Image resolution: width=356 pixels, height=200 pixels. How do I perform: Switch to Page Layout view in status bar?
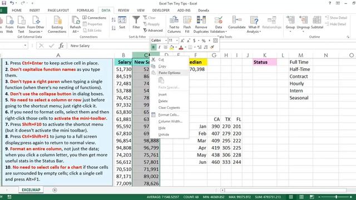[301, 197]
